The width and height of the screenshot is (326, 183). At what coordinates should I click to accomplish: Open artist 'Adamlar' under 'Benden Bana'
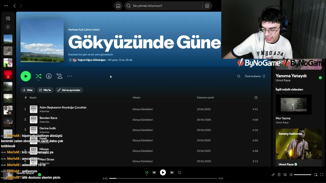(45, 122)
